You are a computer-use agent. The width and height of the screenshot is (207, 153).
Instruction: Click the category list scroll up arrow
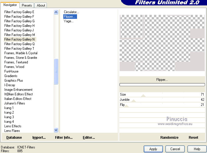click(56, 12)
